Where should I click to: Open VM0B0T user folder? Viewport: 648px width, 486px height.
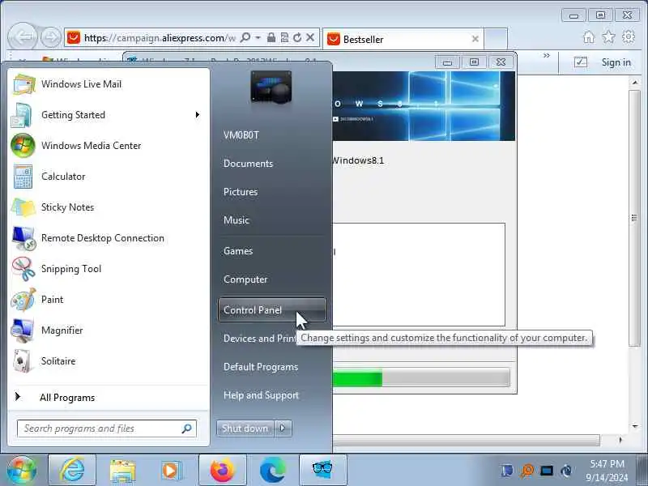point(241,135)
